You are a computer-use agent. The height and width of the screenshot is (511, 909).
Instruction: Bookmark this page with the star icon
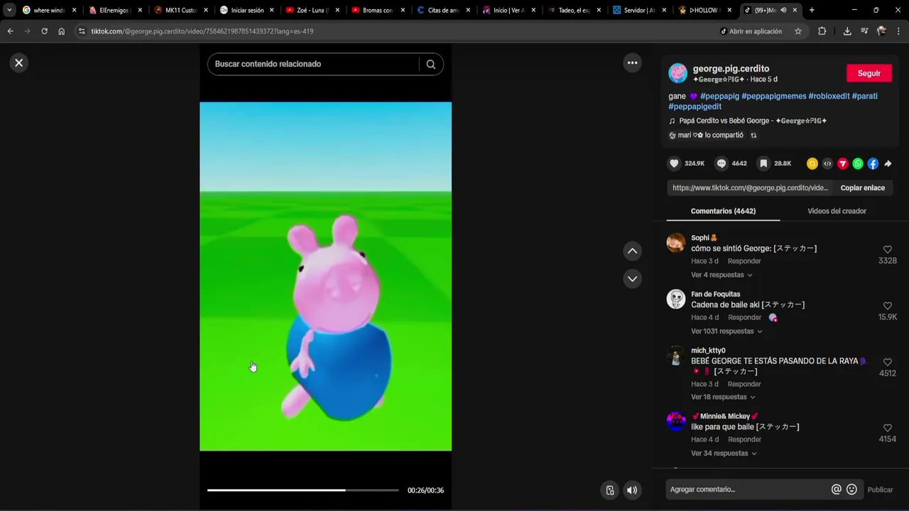(x=798, y=31)
